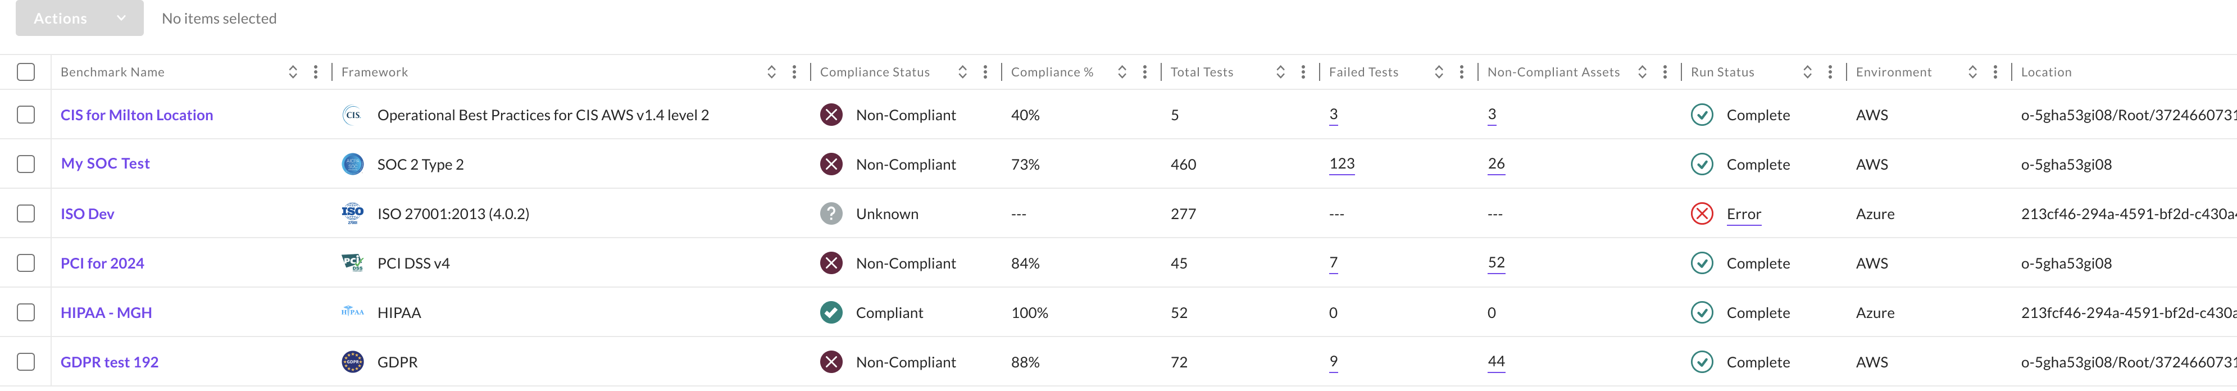Sort by the Compliance % column arrows
2237x391 pixels.
[1121, 72]
